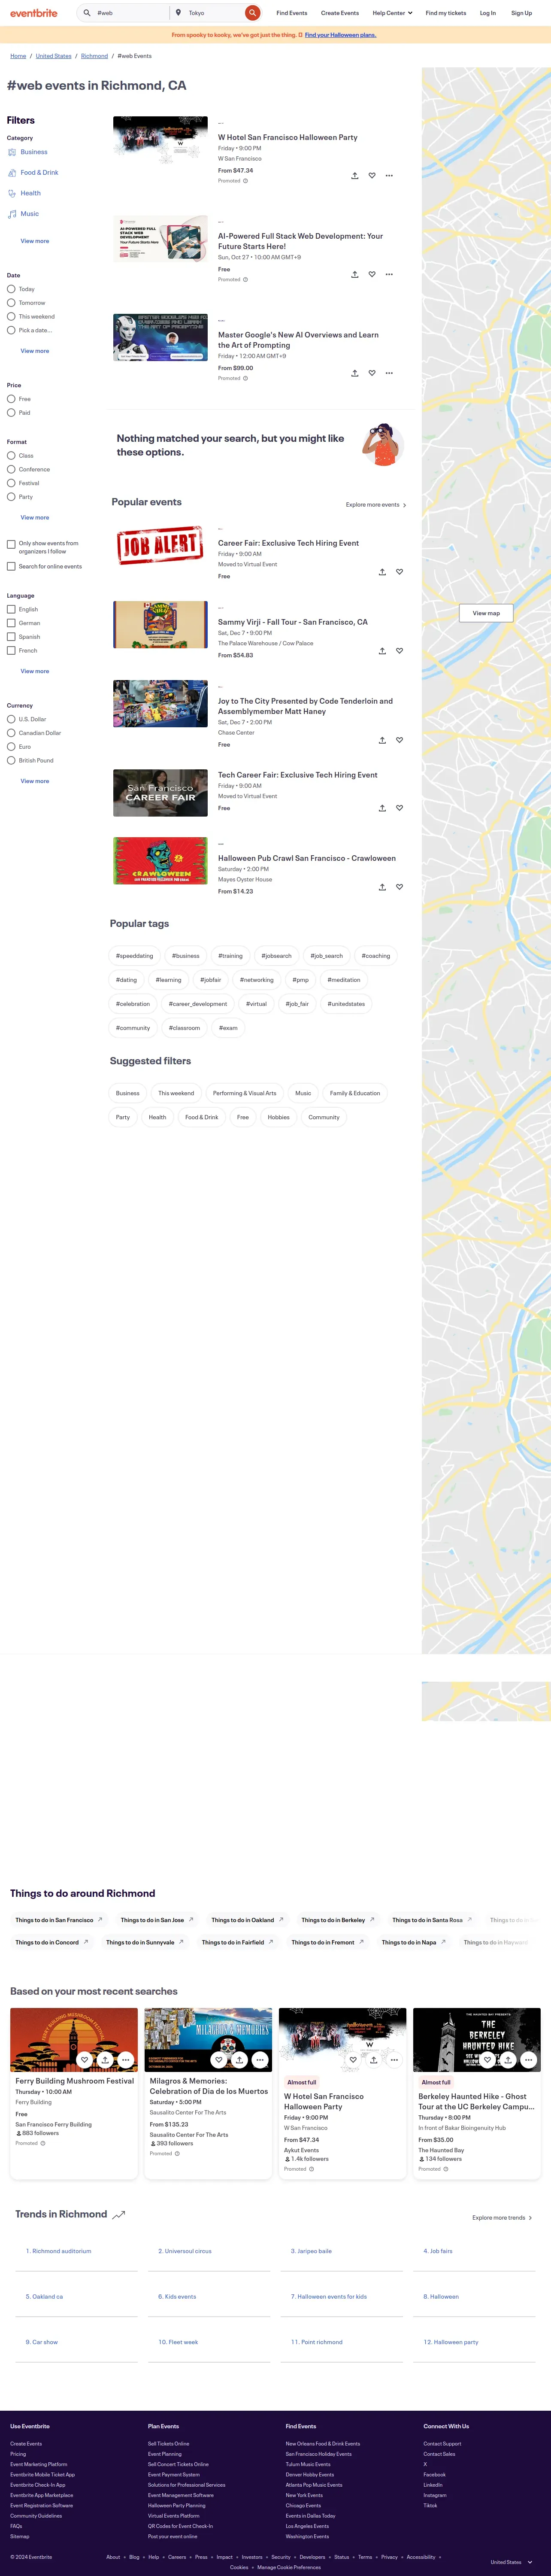551x2576 pixels.
Task: Check Search for online events
Action: (11, 566)
